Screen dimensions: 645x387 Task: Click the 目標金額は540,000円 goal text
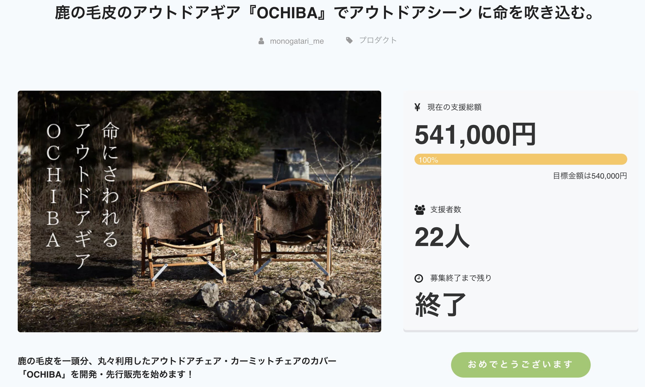(590, 176)
